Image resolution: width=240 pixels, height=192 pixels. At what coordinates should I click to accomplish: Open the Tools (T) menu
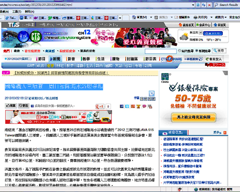coord(17,12)
